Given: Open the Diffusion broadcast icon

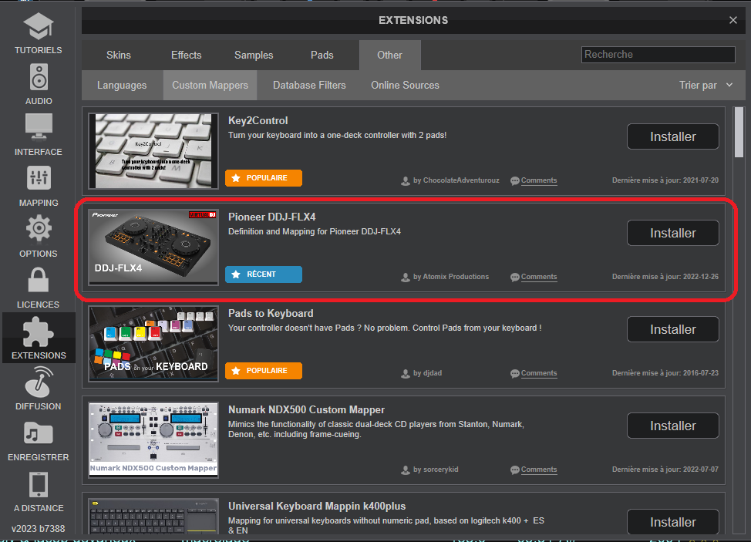Looking at the screenshot, I should (39, 382).
